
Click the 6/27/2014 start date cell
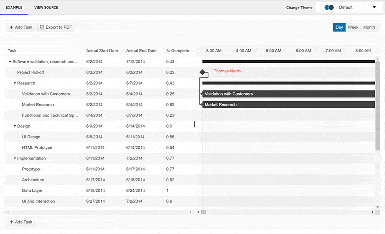pyautogui.click(x=95, y=201)
